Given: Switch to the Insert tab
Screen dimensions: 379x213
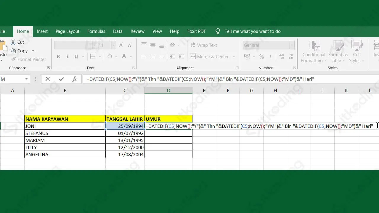Looking at the screenshot, I should click(x=42, y=31).
